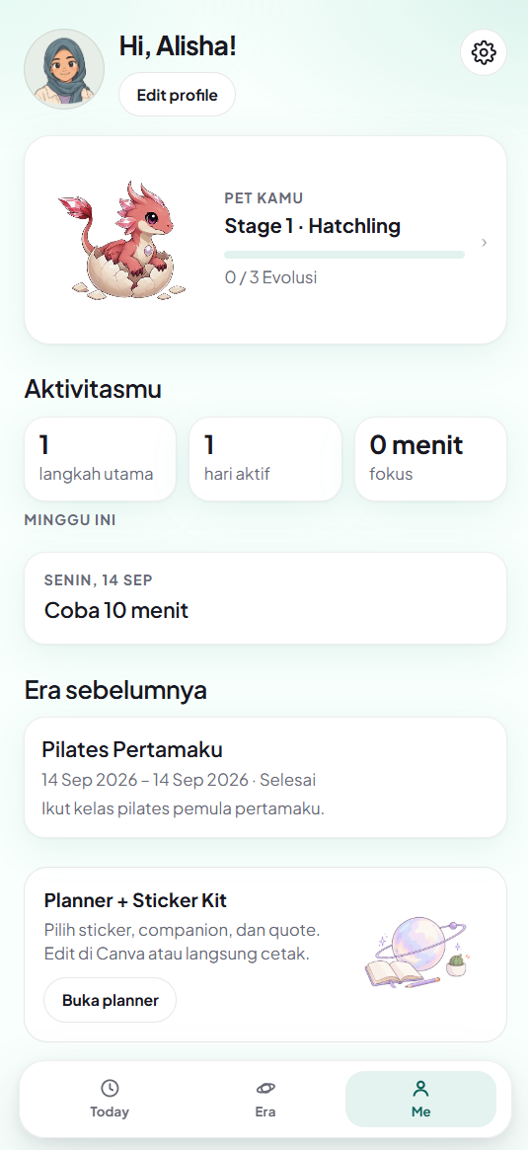Image resolution: width=528 pixels, height=1150 pixels.
Task: Switch to the Today tab
Action: click(x=110, y=1099)
